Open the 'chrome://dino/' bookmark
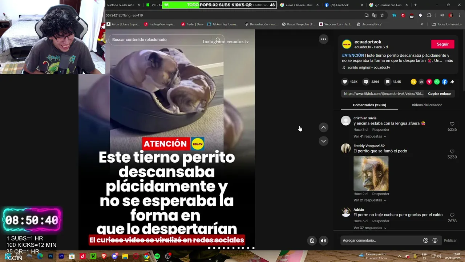Viewport: 465px width, 262px height. click(x=369, y=24)
